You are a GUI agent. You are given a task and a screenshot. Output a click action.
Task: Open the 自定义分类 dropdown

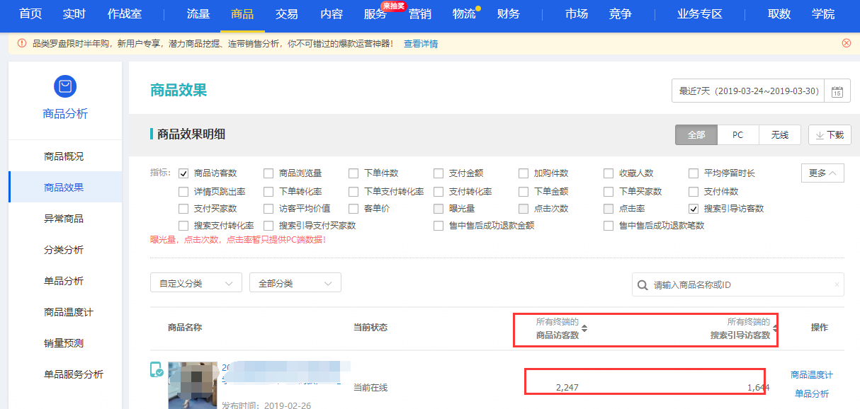point(196,283)
